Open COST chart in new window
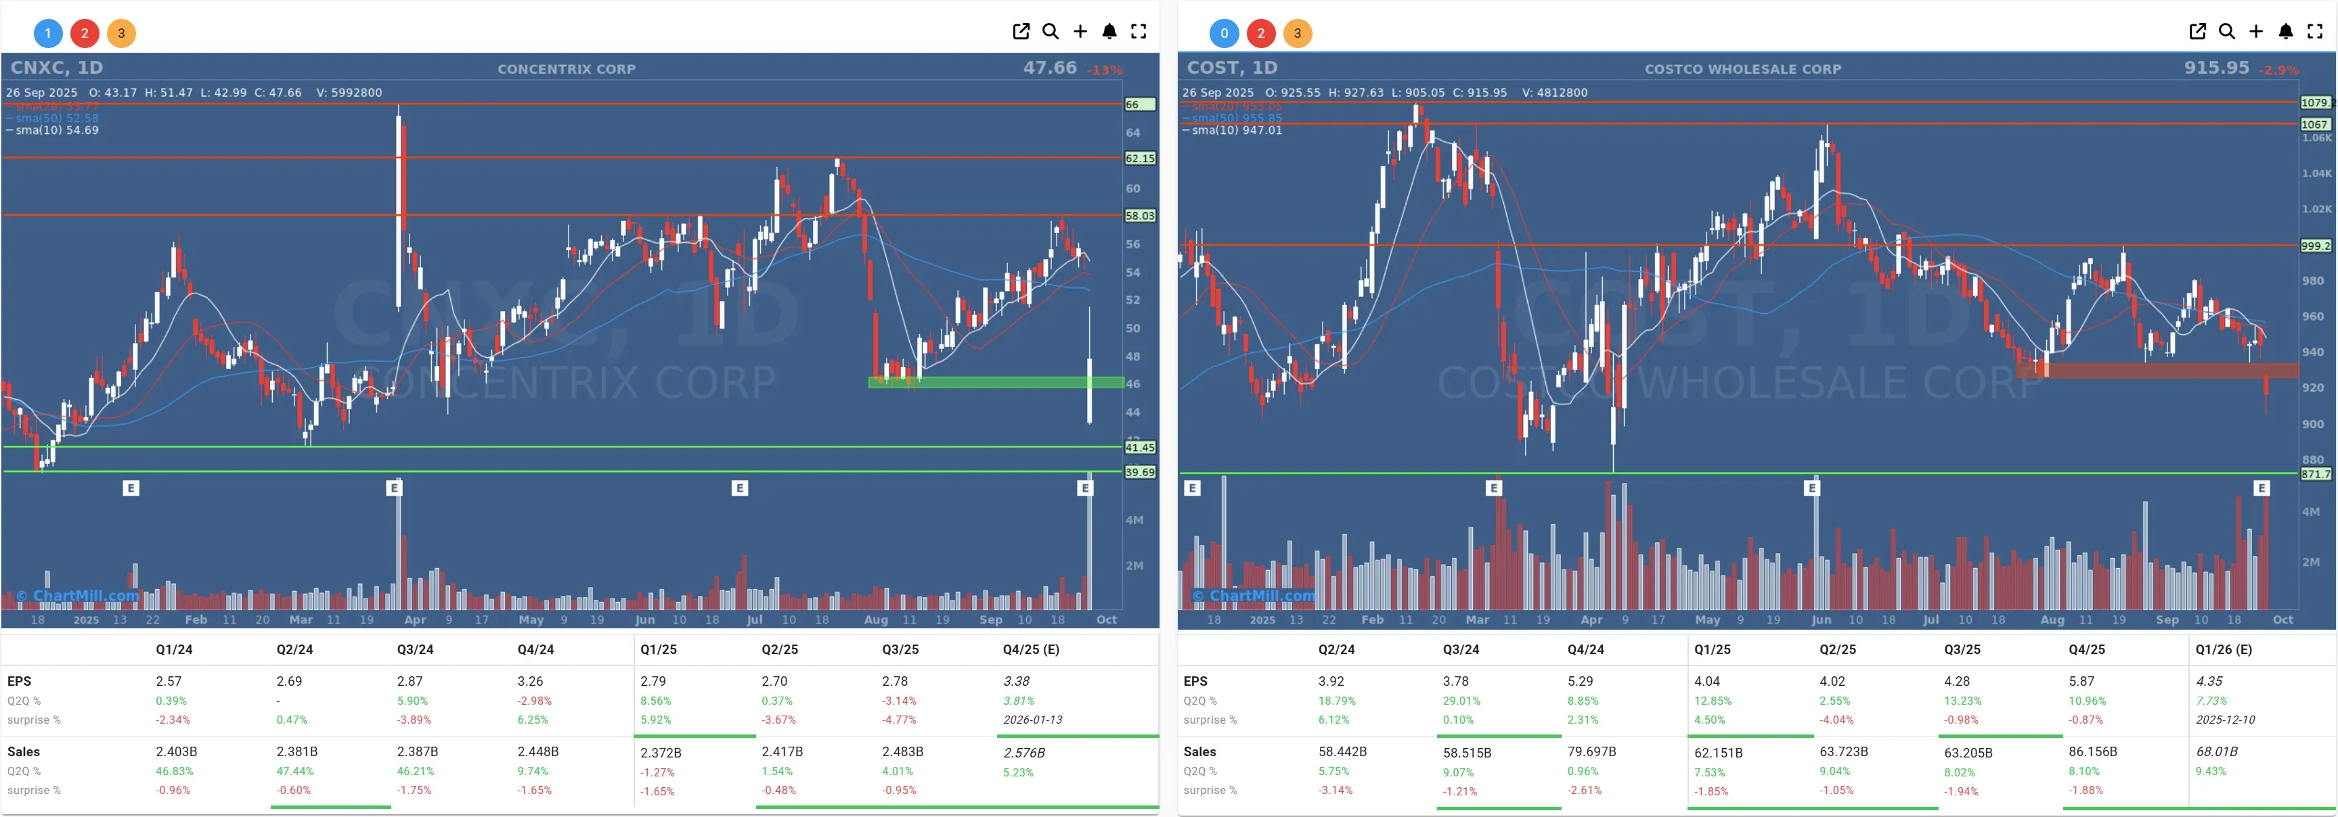The height and width of the screenshot is (817, 2338). pyautogui.click(x=2197, y=32)
